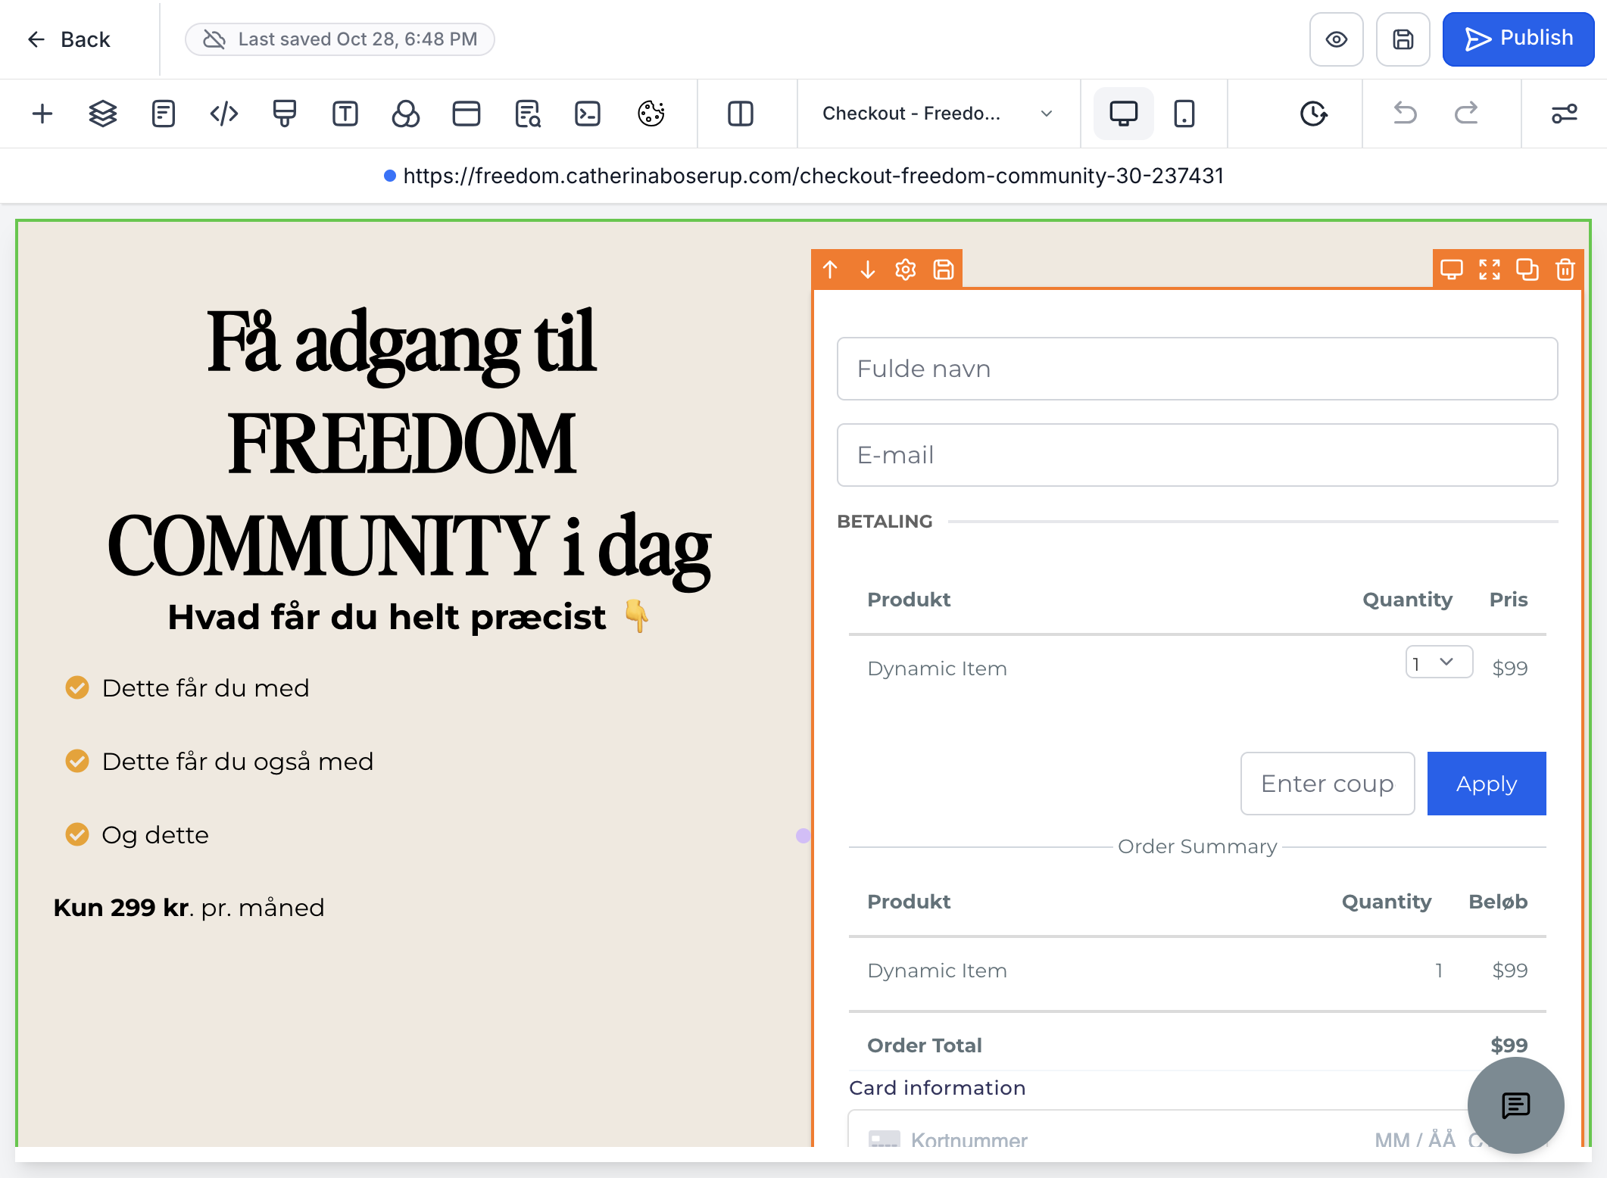The width and height of the screenshot is (1607, 1178).
Task: Switch to desktop view
Action: pyautogui.click(x=1124, y=114)
